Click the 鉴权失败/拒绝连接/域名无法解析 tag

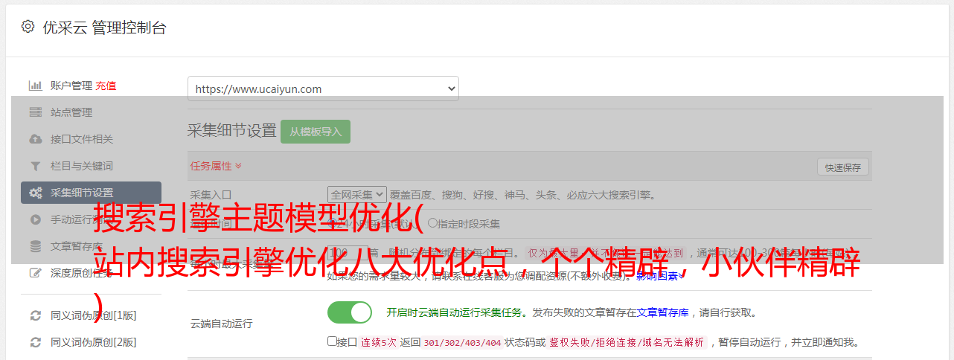click(626, 342)
